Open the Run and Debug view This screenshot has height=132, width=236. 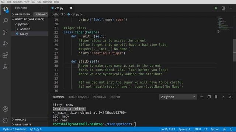pos(5,44)
